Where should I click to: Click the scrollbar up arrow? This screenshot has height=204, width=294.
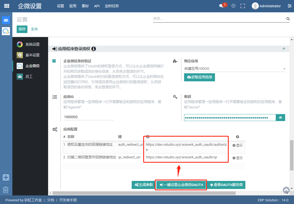point(292,39)
